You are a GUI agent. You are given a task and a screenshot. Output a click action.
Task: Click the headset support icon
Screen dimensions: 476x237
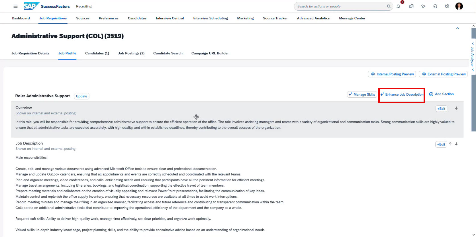click(435, 6)
